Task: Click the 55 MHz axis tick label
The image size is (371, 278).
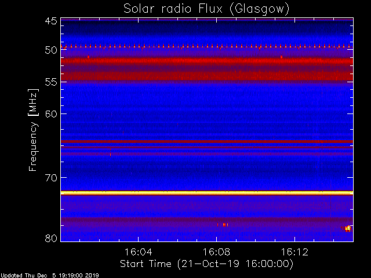Action: (51, 82)
